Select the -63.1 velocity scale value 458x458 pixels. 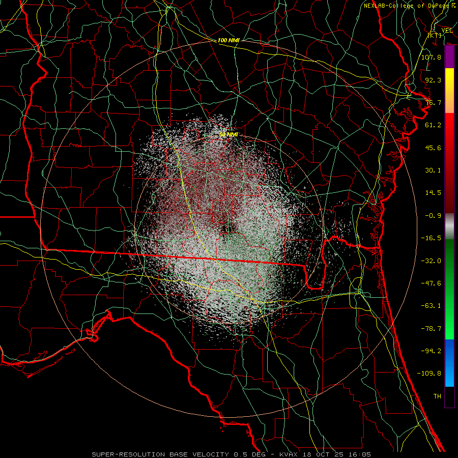tap(431, 306)
